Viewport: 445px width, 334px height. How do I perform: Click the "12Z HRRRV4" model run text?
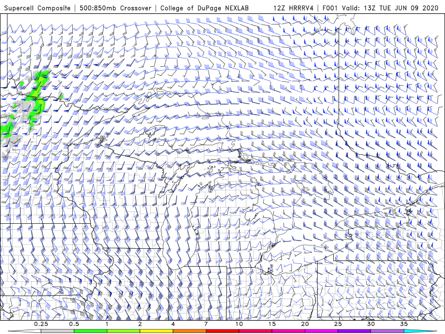pyautogui.click(x=294, y=8)
